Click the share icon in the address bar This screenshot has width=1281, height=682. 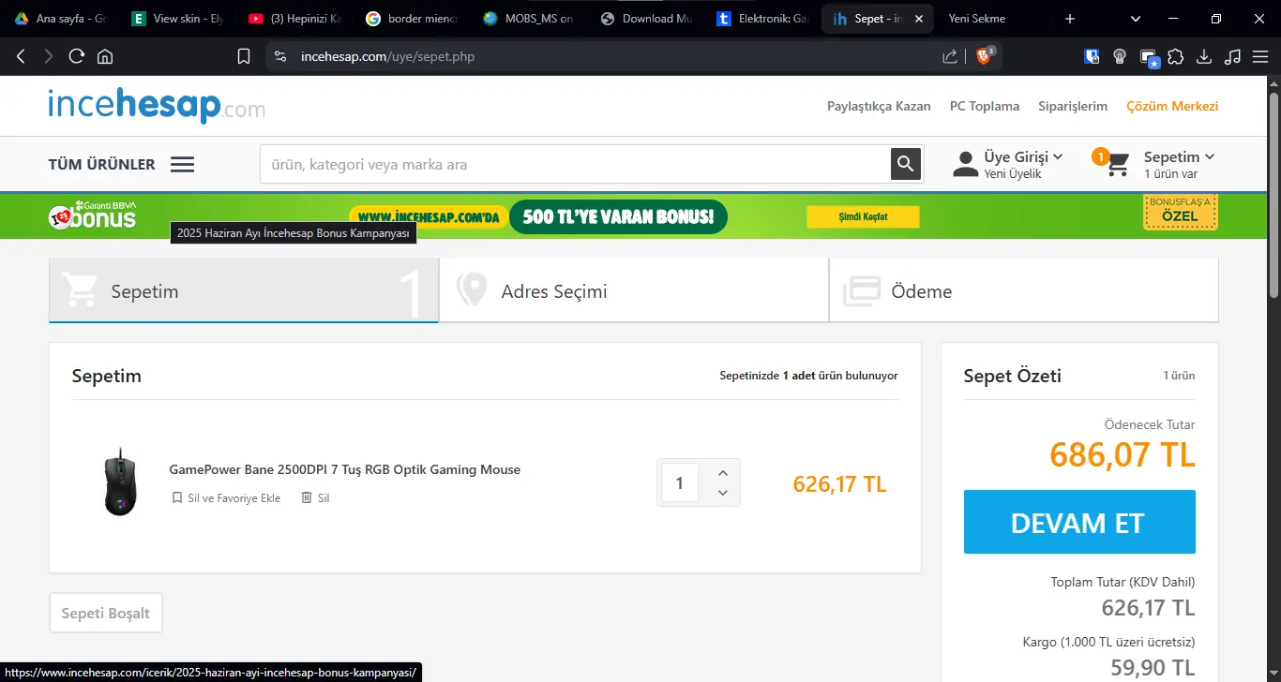tap(950, 56)
